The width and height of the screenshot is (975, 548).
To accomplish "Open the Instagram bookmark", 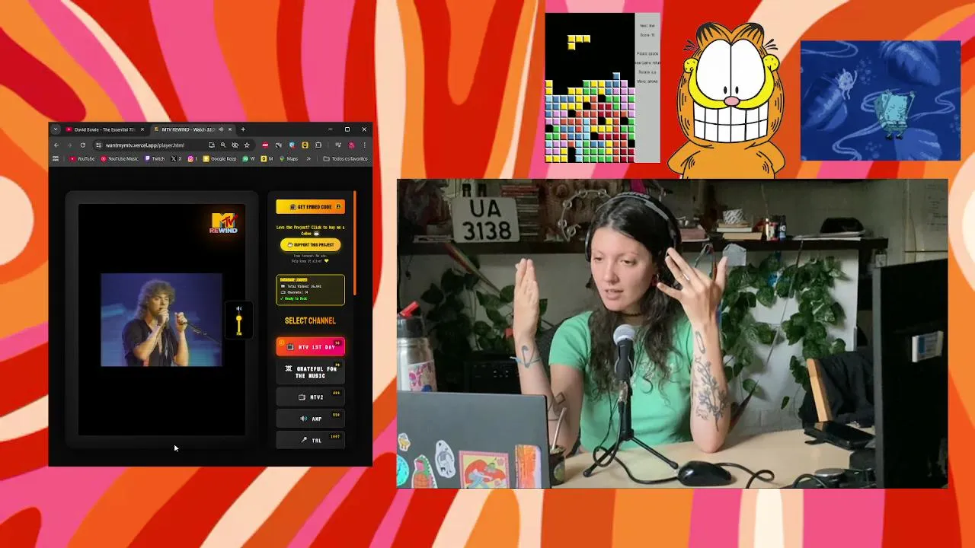I will tap(193, 159).
